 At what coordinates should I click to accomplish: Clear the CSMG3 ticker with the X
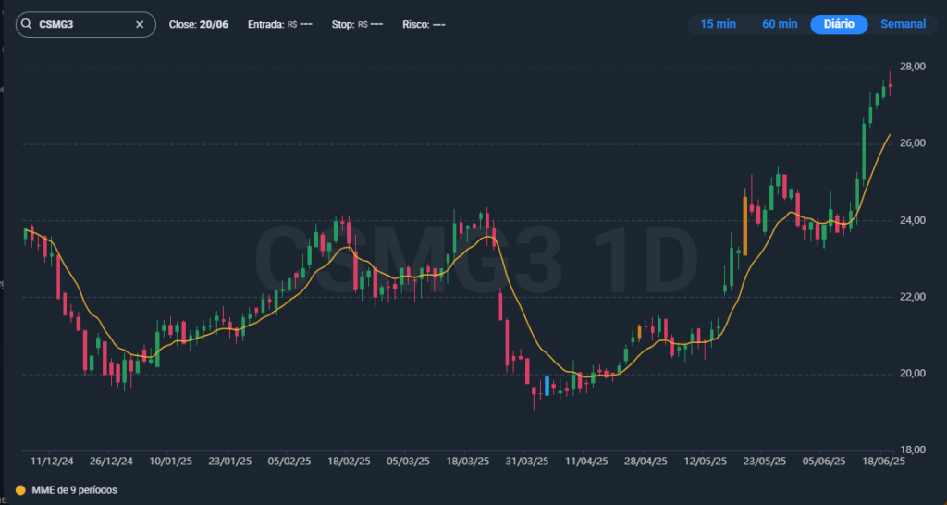click(x=140, y=25)
